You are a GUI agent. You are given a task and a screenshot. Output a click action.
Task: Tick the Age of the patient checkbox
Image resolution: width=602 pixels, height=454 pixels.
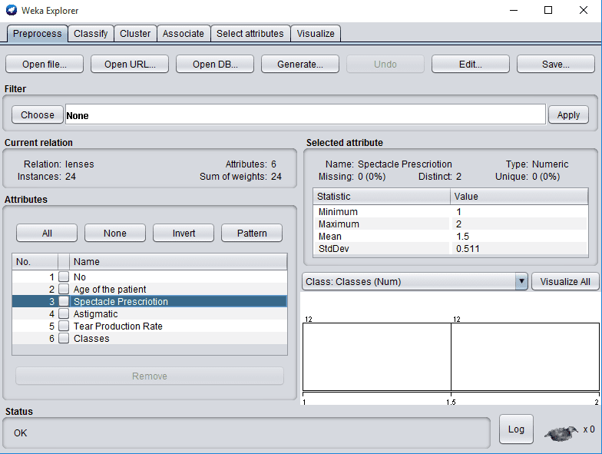click(64, 289)
